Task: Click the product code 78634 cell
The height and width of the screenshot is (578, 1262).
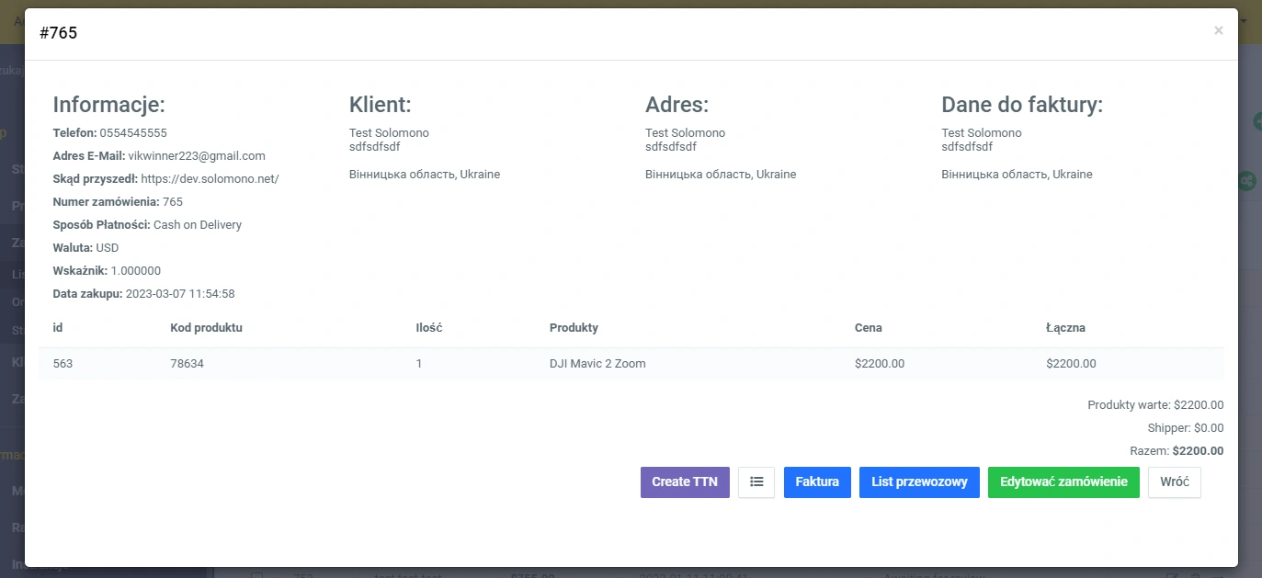Action: tap(187, 364)
